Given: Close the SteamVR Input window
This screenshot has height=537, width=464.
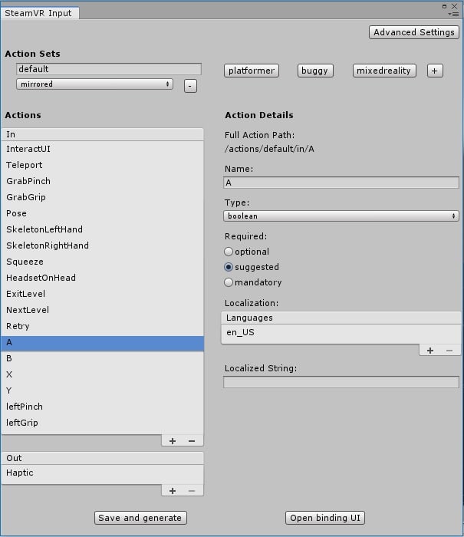Looking at the screenshot, I should pyautogui.click(x=454, y=6).
